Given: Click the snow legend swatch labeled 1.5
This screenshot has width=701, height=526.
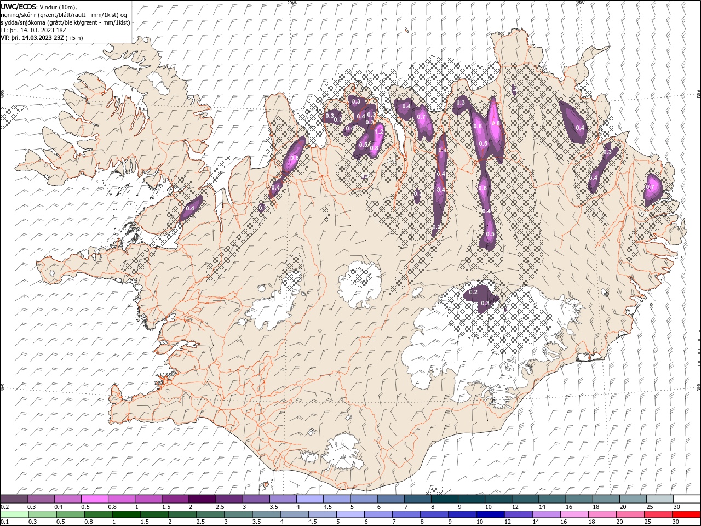Looking at the screenshot, I should coord(175,499).
